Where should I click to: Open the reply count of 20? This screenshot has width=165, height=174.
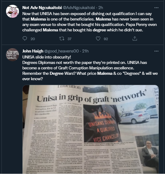click(33, 39)
